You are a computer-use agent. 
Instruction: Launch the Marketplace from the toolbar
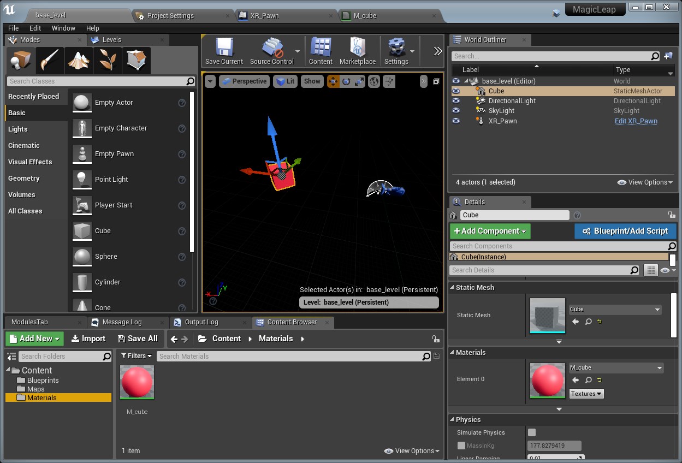[x=358, y=52]
